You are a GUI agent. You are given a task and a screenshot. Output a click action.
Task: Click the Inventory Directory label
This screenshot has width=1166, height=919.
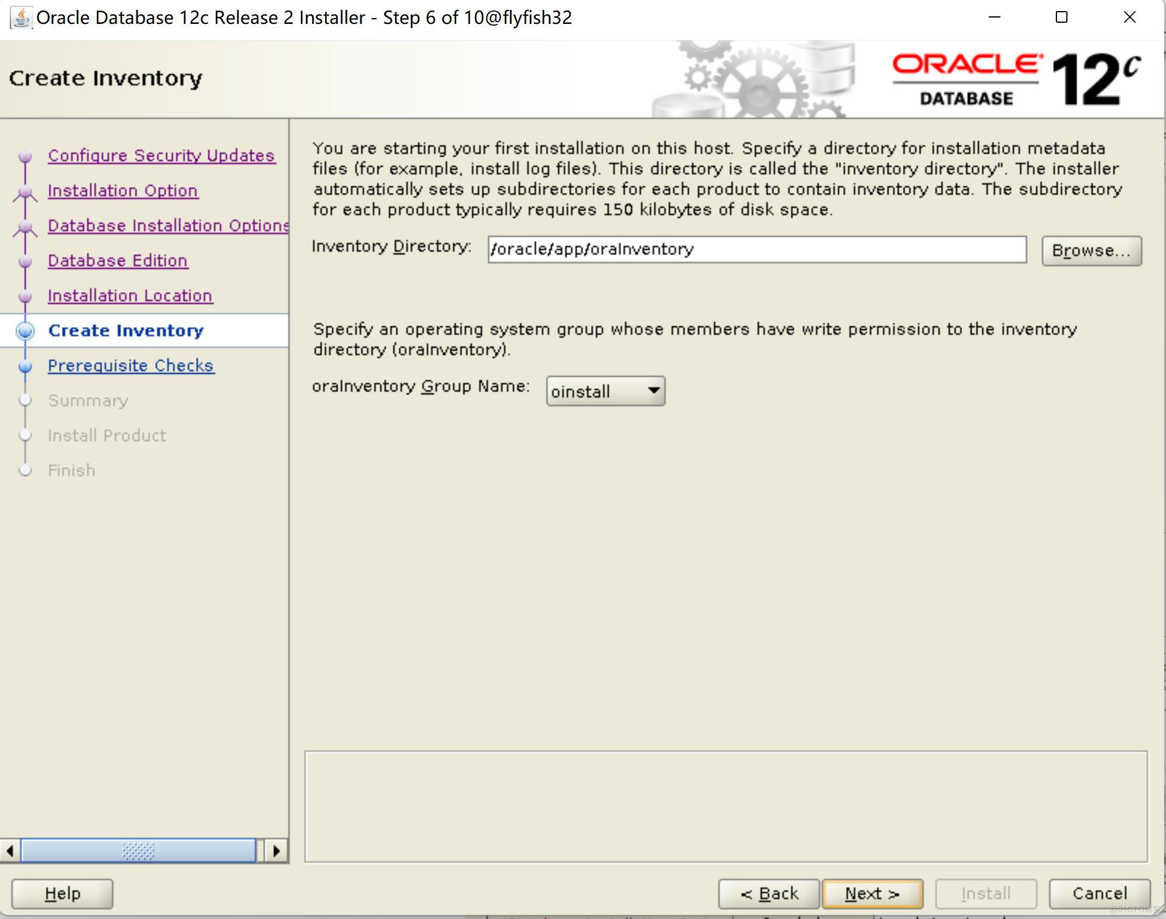[392, 247]
